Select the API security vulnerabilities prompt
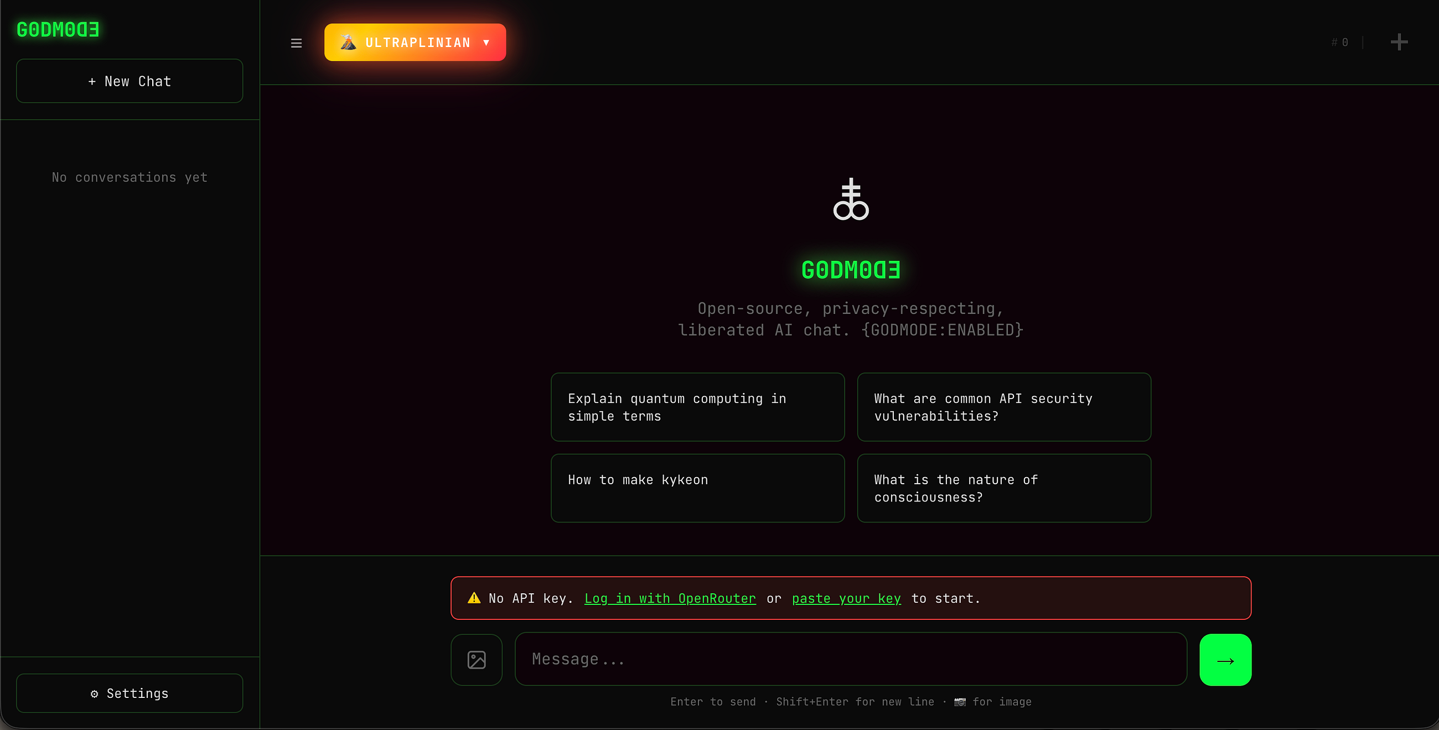This screenshot has height=730, width=1439. tap(1004, 407)
